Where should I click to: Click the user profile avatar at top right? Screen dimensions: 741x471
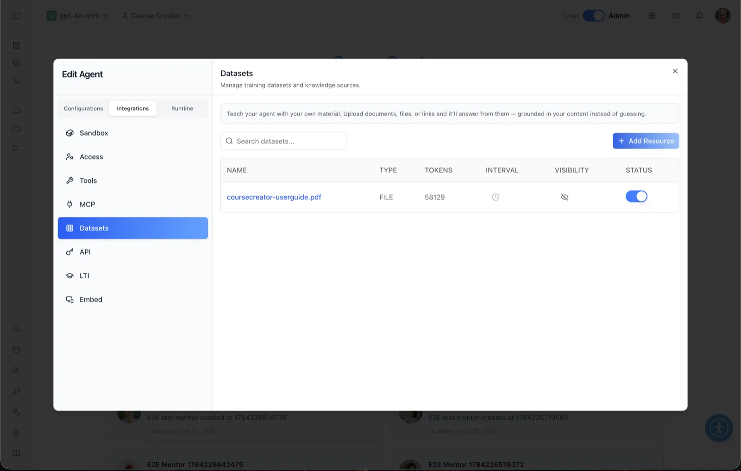click(723, 15)
